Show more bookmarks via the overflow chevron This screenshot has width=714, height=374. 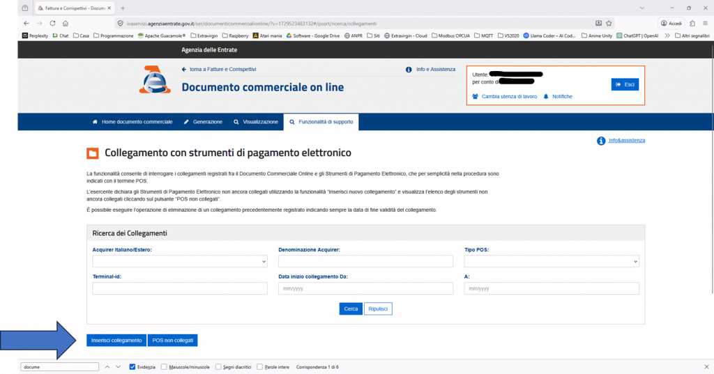click(668, 36)
